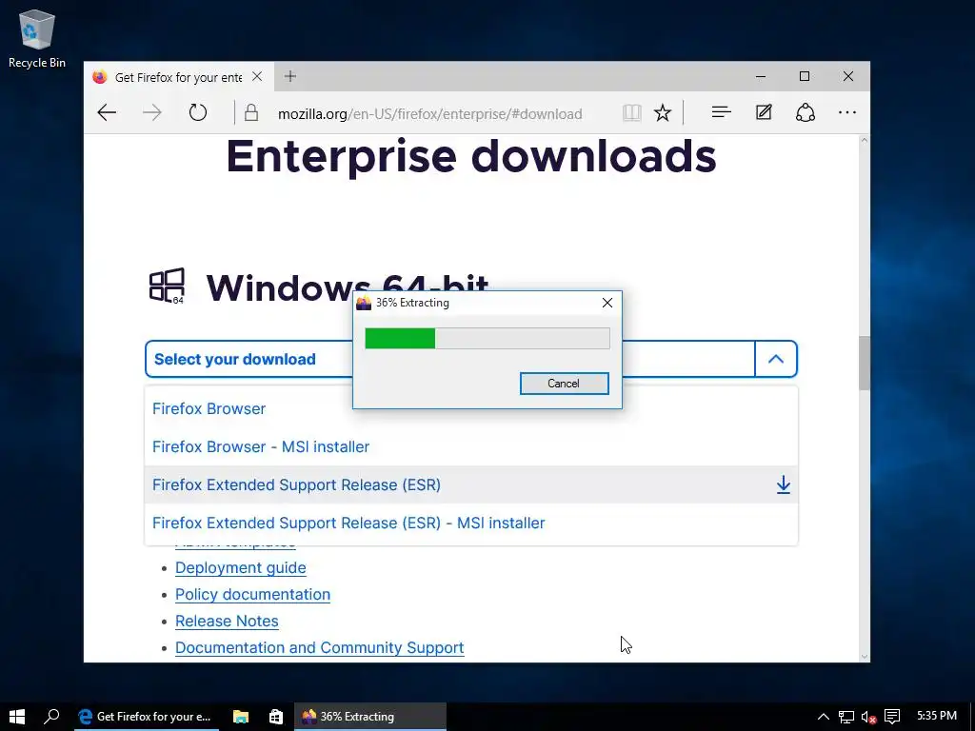Click the Enterprise downloads heading
The width and height of the screenshot is (975, 731).
pyautogui.click(x=471, y=156)
